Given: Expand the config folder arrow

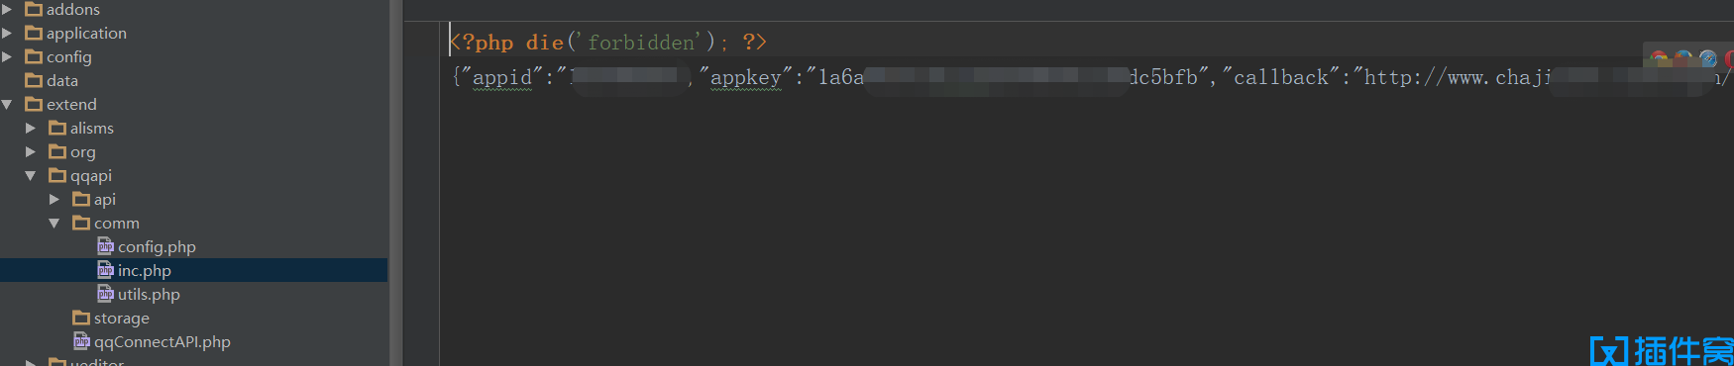Looking at the screenshot, I should pos(7,56).
